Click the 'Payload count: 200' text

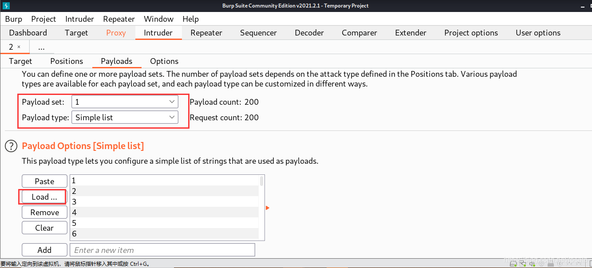(224, 102)
